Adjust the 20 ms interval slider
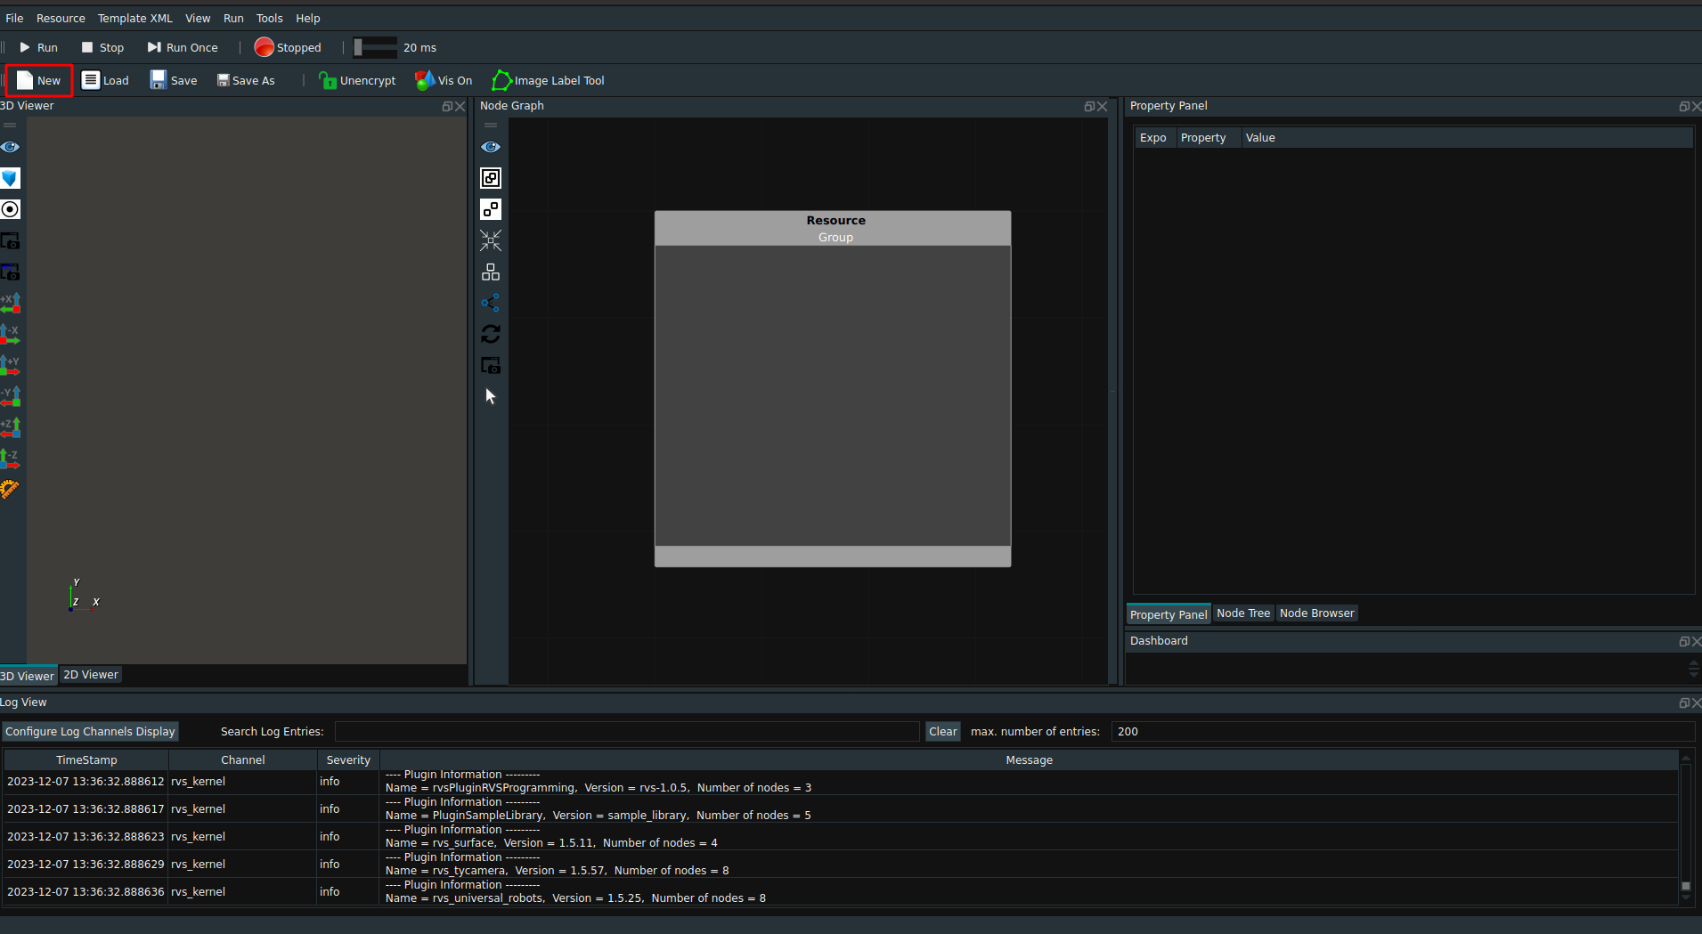The width and height of the screenshot is (1702, 934). point(375,47)
